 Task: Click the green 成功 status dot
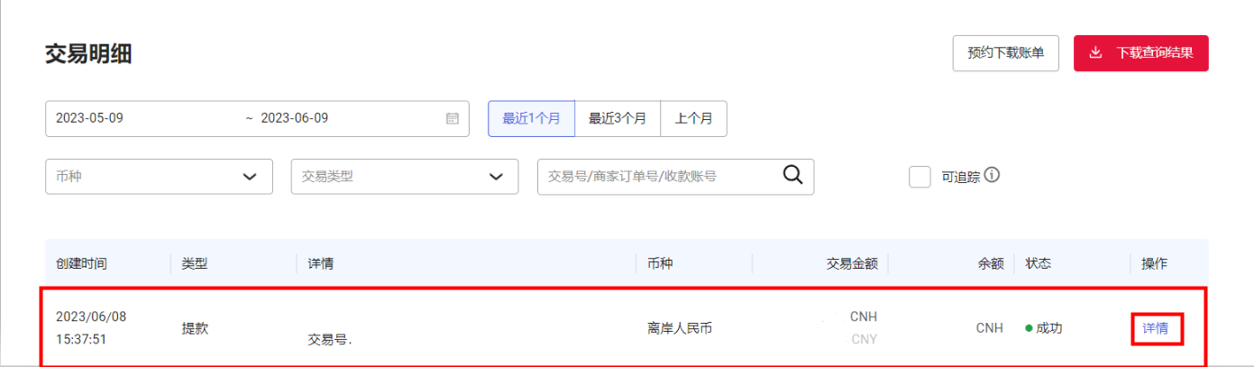point(1029,328)
